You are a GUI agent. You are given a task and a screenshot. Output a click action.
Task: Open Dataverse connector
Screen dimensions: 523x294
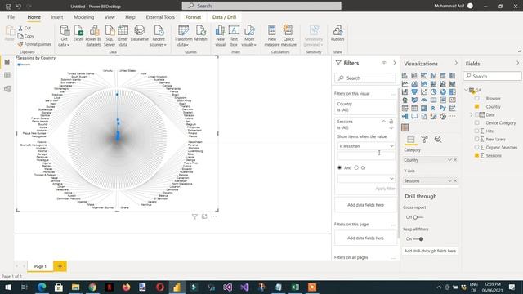click(140, 33)
